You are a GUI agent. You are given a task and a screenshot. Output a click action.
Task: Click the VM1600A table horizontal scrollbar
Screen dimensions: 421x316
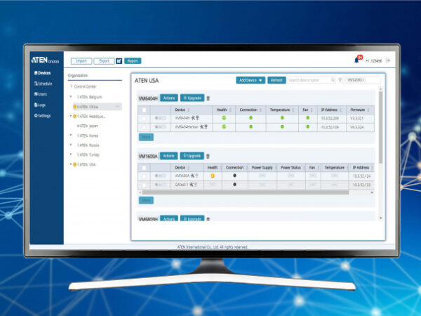(x=245, y=192)
